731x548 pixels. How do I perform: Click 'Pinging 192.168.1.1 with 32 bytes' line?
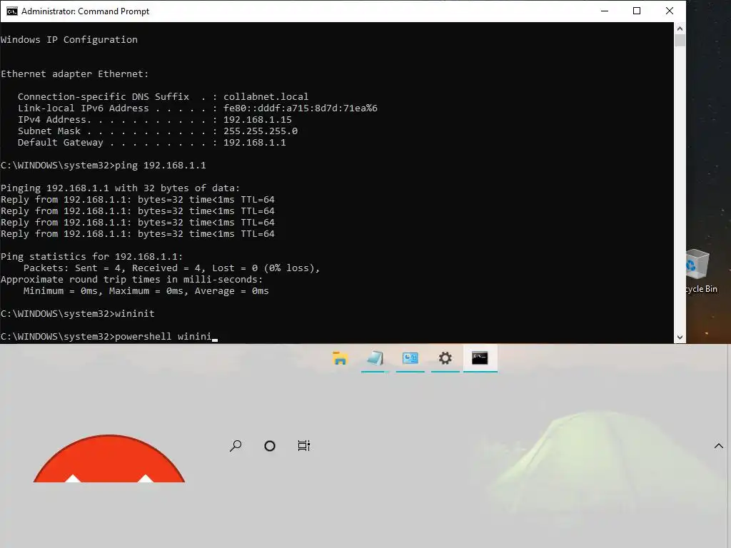pos(120,188)
